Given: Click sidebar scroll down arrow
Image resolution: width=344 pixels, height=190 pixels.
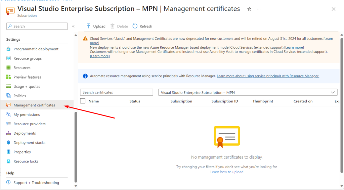Looking at the screenshot, I should tap(76, 186).
